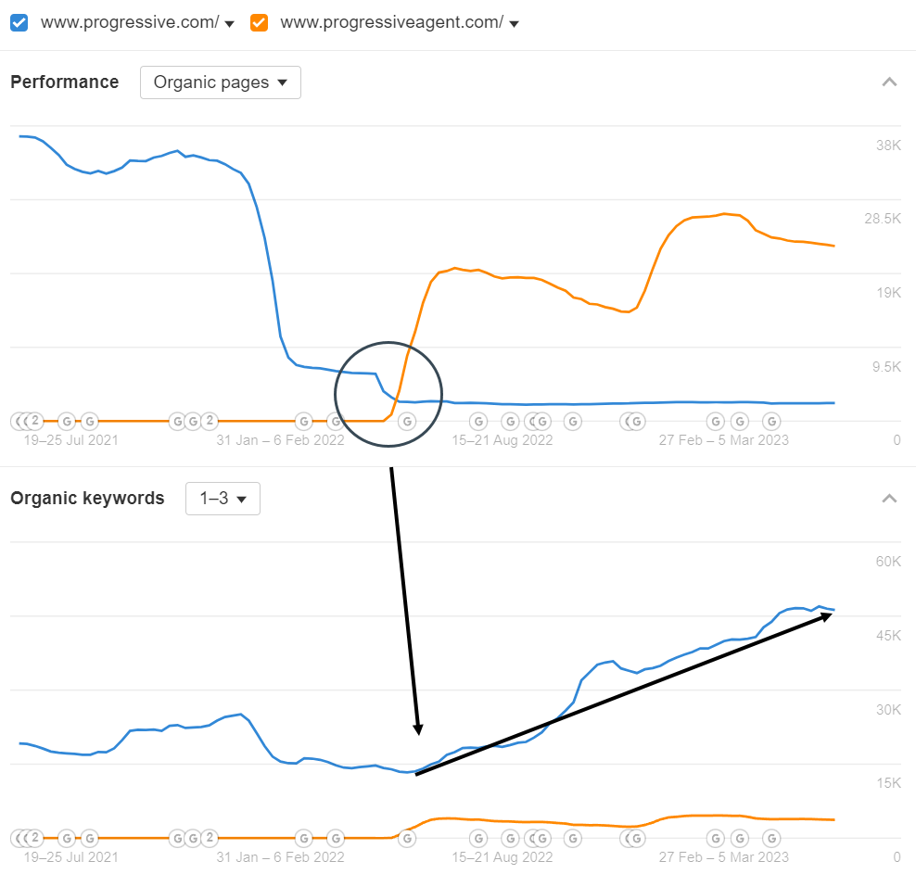Viewport: 916px width, 874px height.
Task: Click the last G marker near Mar 2023 in Performance chart
Action: [x=771, y=421]
